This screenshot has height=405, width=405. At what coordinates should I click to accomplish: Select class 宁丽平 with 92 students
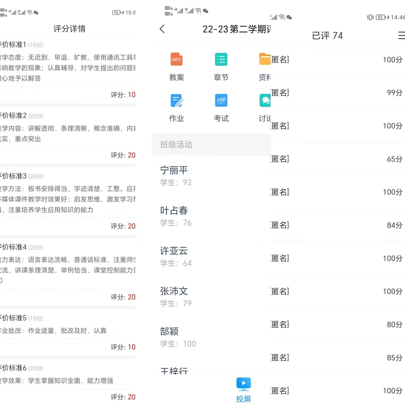pyautogui.click(x=176, y=176)
